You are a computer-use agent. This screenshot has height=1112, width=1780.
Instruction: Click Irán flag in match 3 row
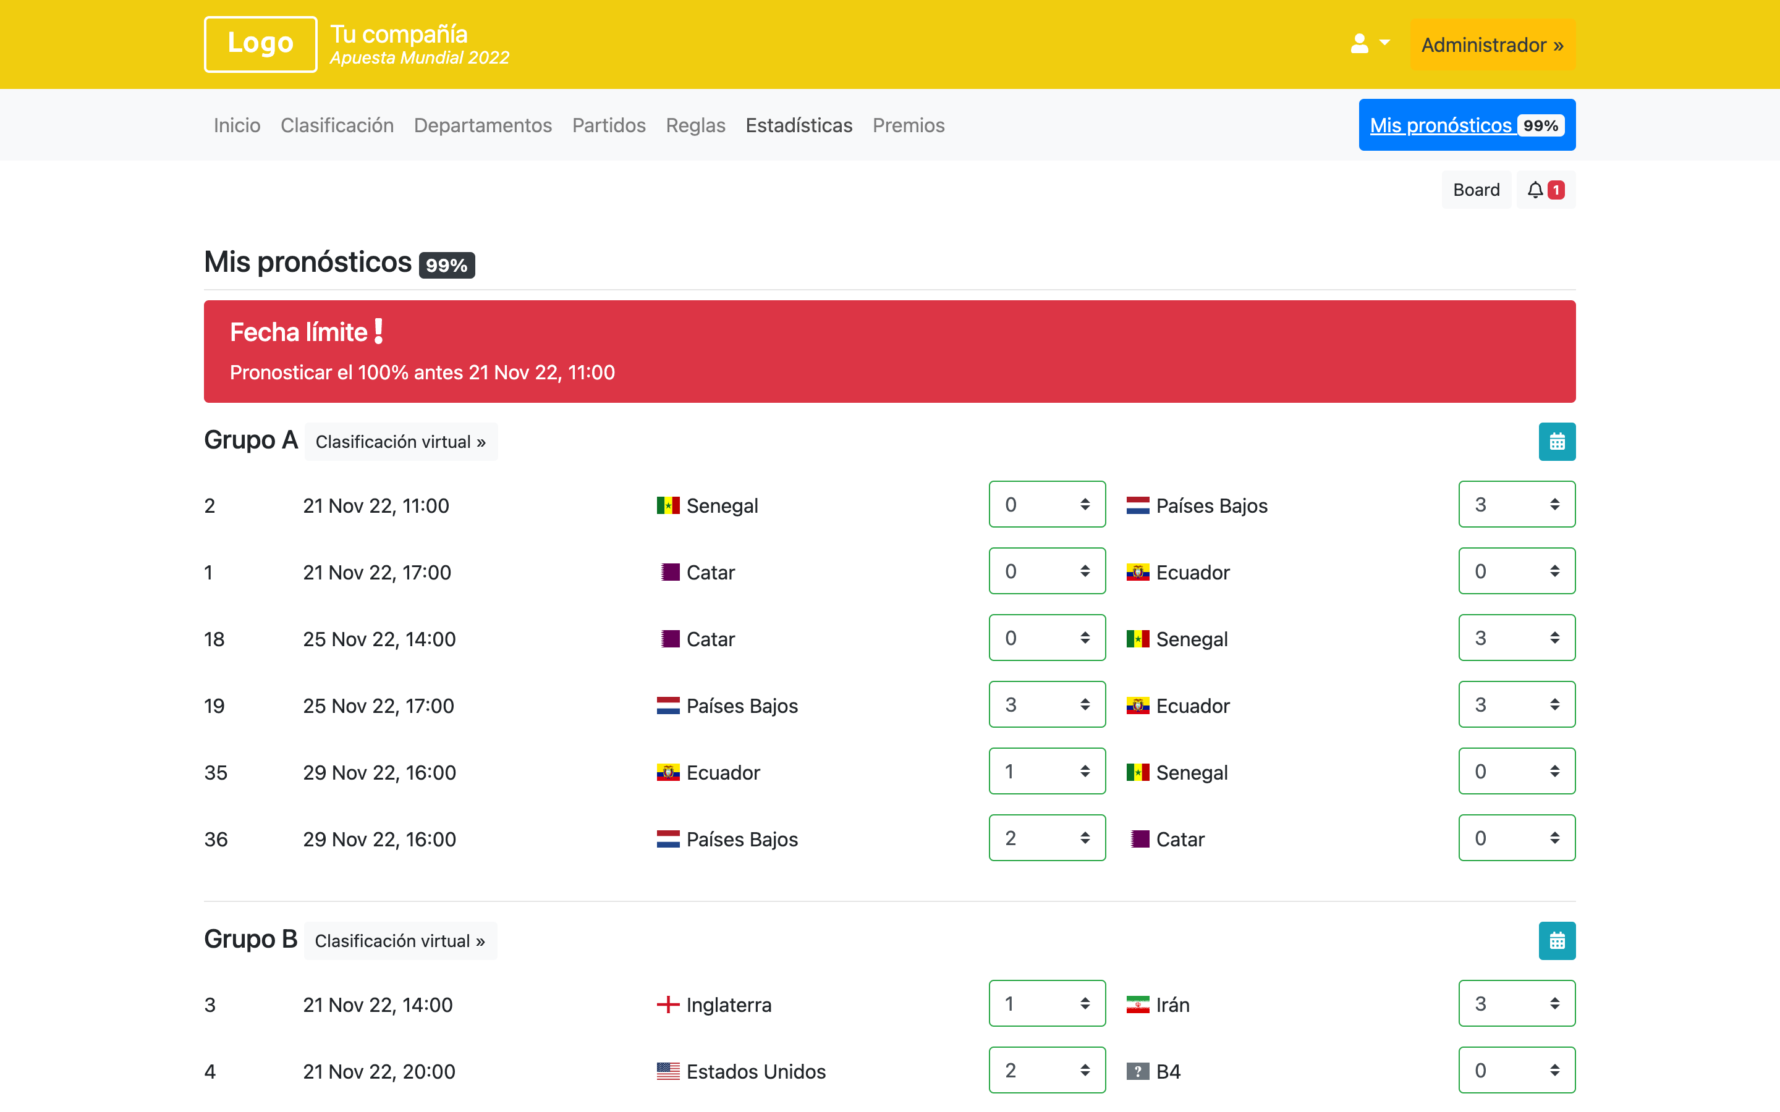[1137, 1005]
